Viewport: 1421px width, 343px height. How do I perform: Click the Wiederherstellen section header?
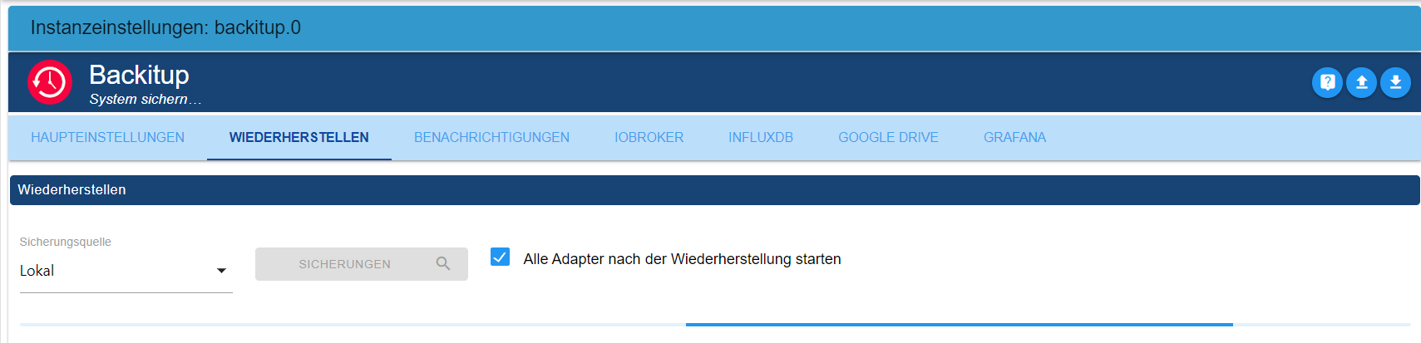coord(715,190)
